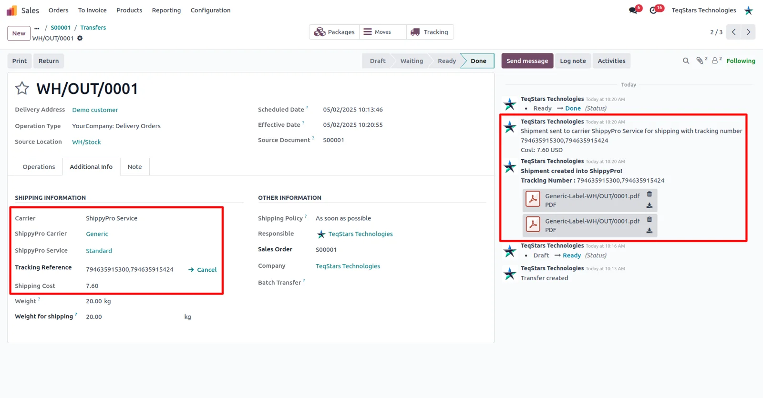Open the user avatar star menu
This screenshot has height=398, width=763.
click(749, 10)
